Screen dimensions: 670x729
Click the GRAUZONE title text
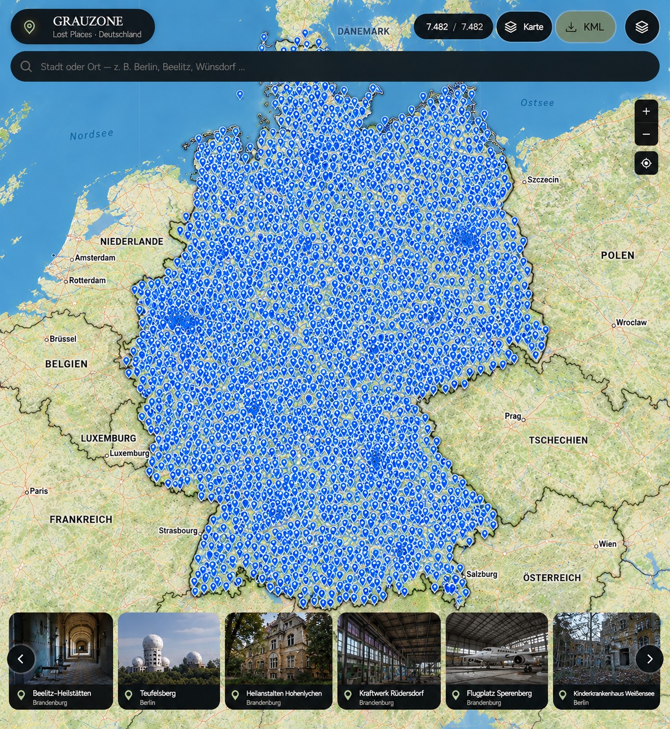[88, 21]
